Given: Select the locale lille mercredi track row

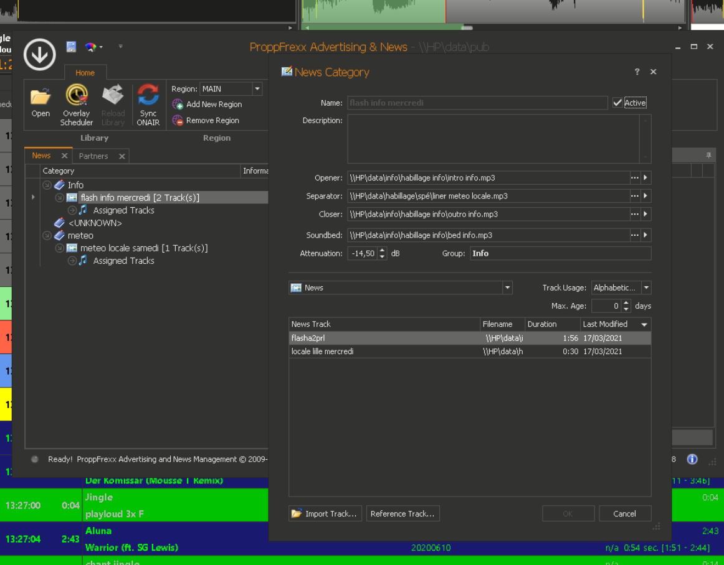Looking at the screenshot, I should [374, 352].
